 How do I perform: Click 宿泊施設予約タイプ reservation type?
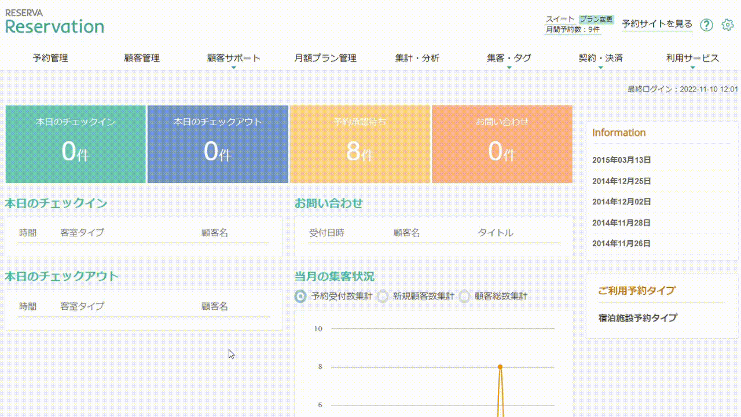pos(637,318)
